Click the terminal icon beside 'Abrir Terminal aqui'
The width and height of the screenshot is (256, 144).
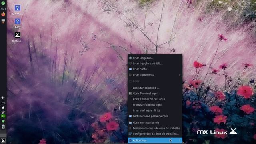click(x=130, y=94)
